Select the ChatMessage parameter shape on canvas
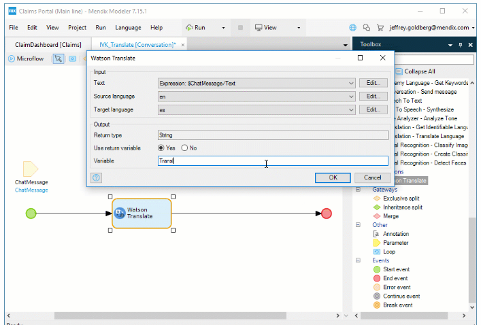Viewport: 481px width, 325px height. tap(31, 169)
